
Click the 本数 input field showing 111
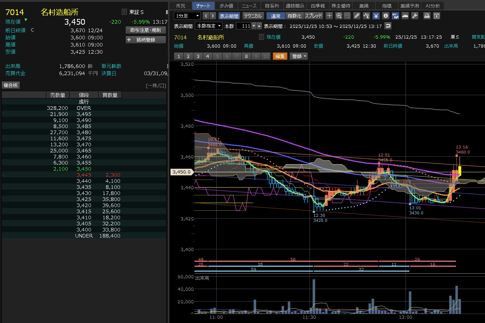click(244, 26)
